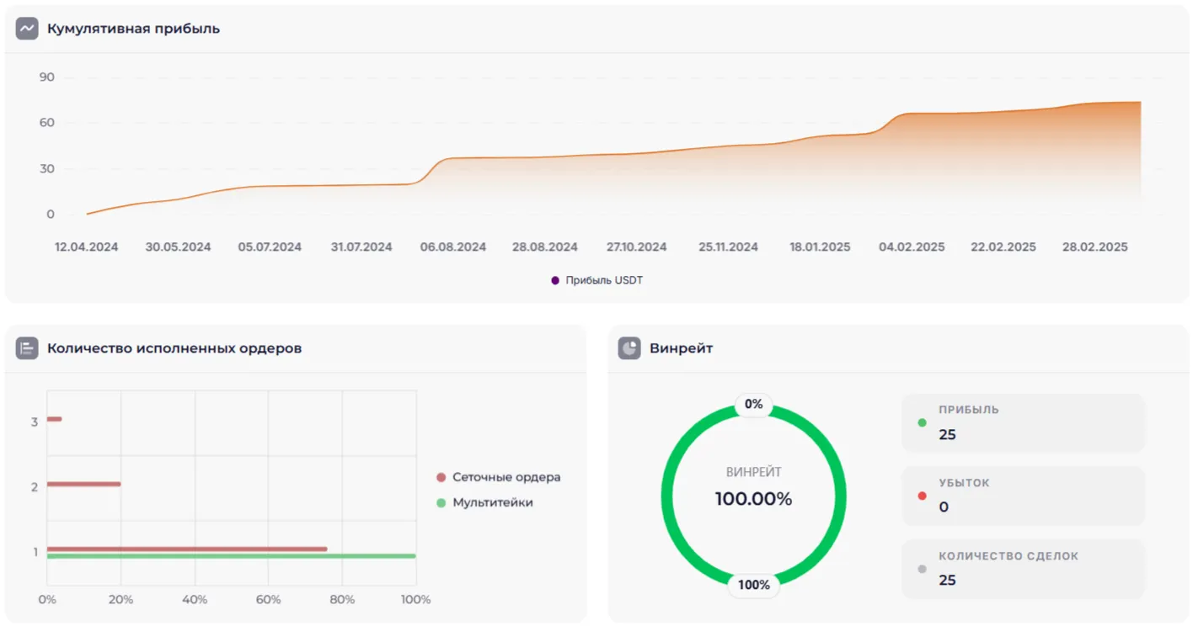Viewport: 1193px width, 626px height.
Task: Open the Прибыль stat card
Action: [x=1023, y=423]
